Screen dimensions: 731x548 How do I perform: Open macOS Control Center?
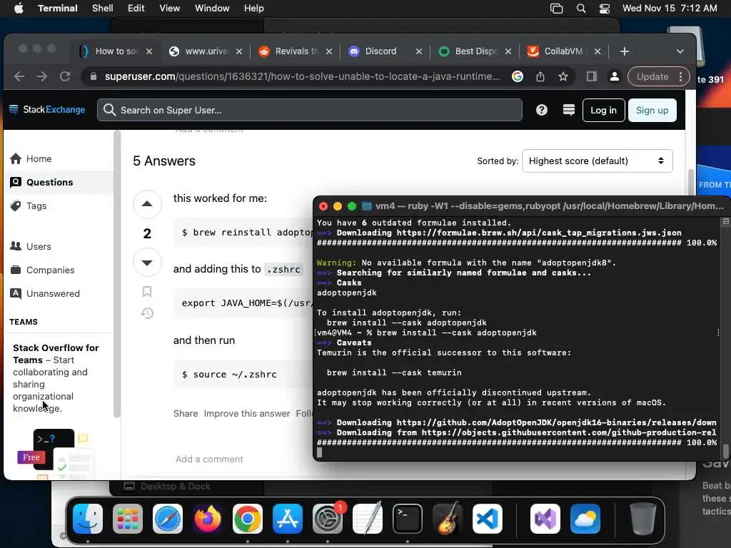click(x=604, y=9)
